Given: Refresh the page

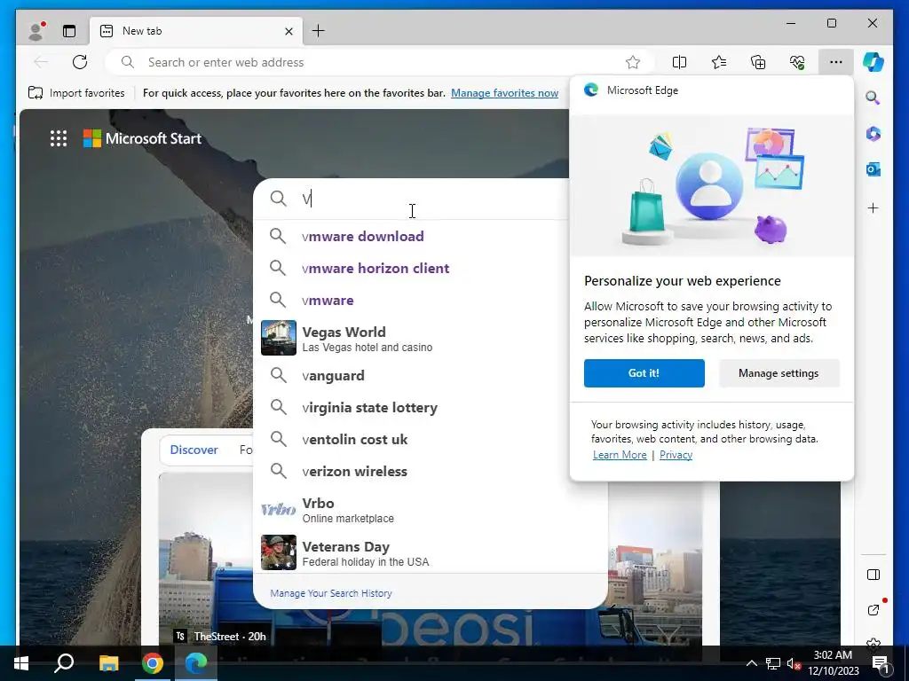Looking at the screenshot, I should (x=80, y=62).
